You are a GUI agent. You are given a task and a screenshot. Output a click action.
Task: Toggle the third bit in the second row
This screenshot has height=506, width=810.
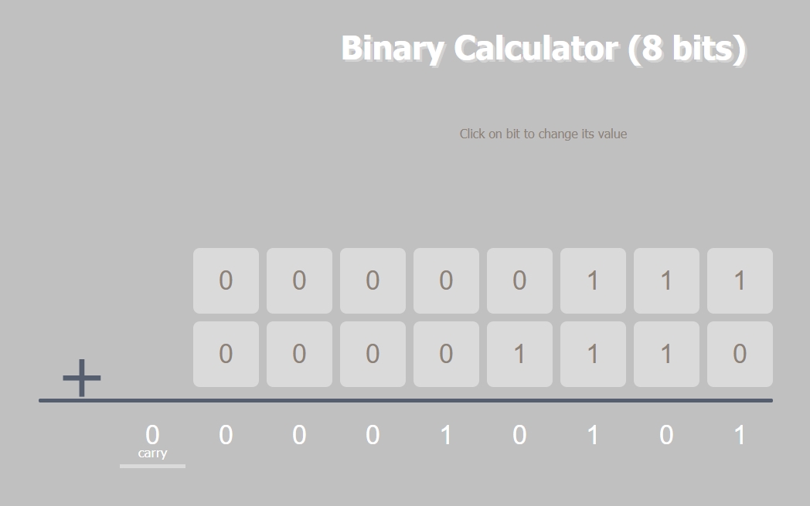tap(373, 354)
